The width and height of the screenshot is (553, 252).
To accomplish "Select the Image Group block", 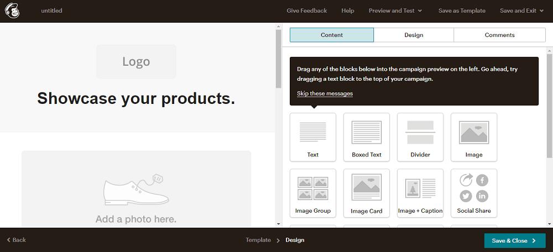I will (x=313, y=193).
